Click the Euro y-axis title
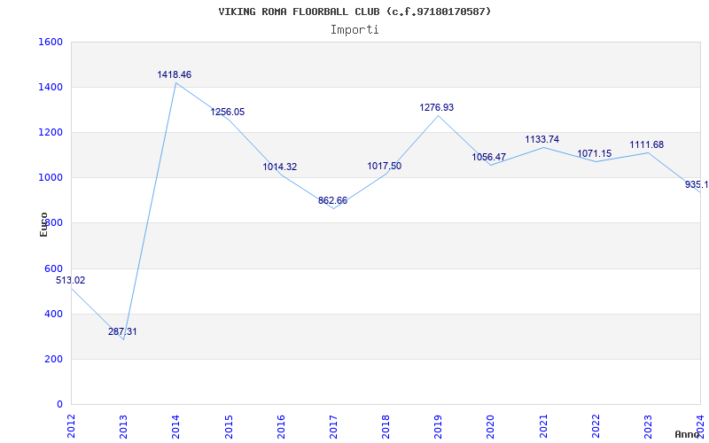The height and width of the screenshot is (443, 709). click(x=44, y=223)
